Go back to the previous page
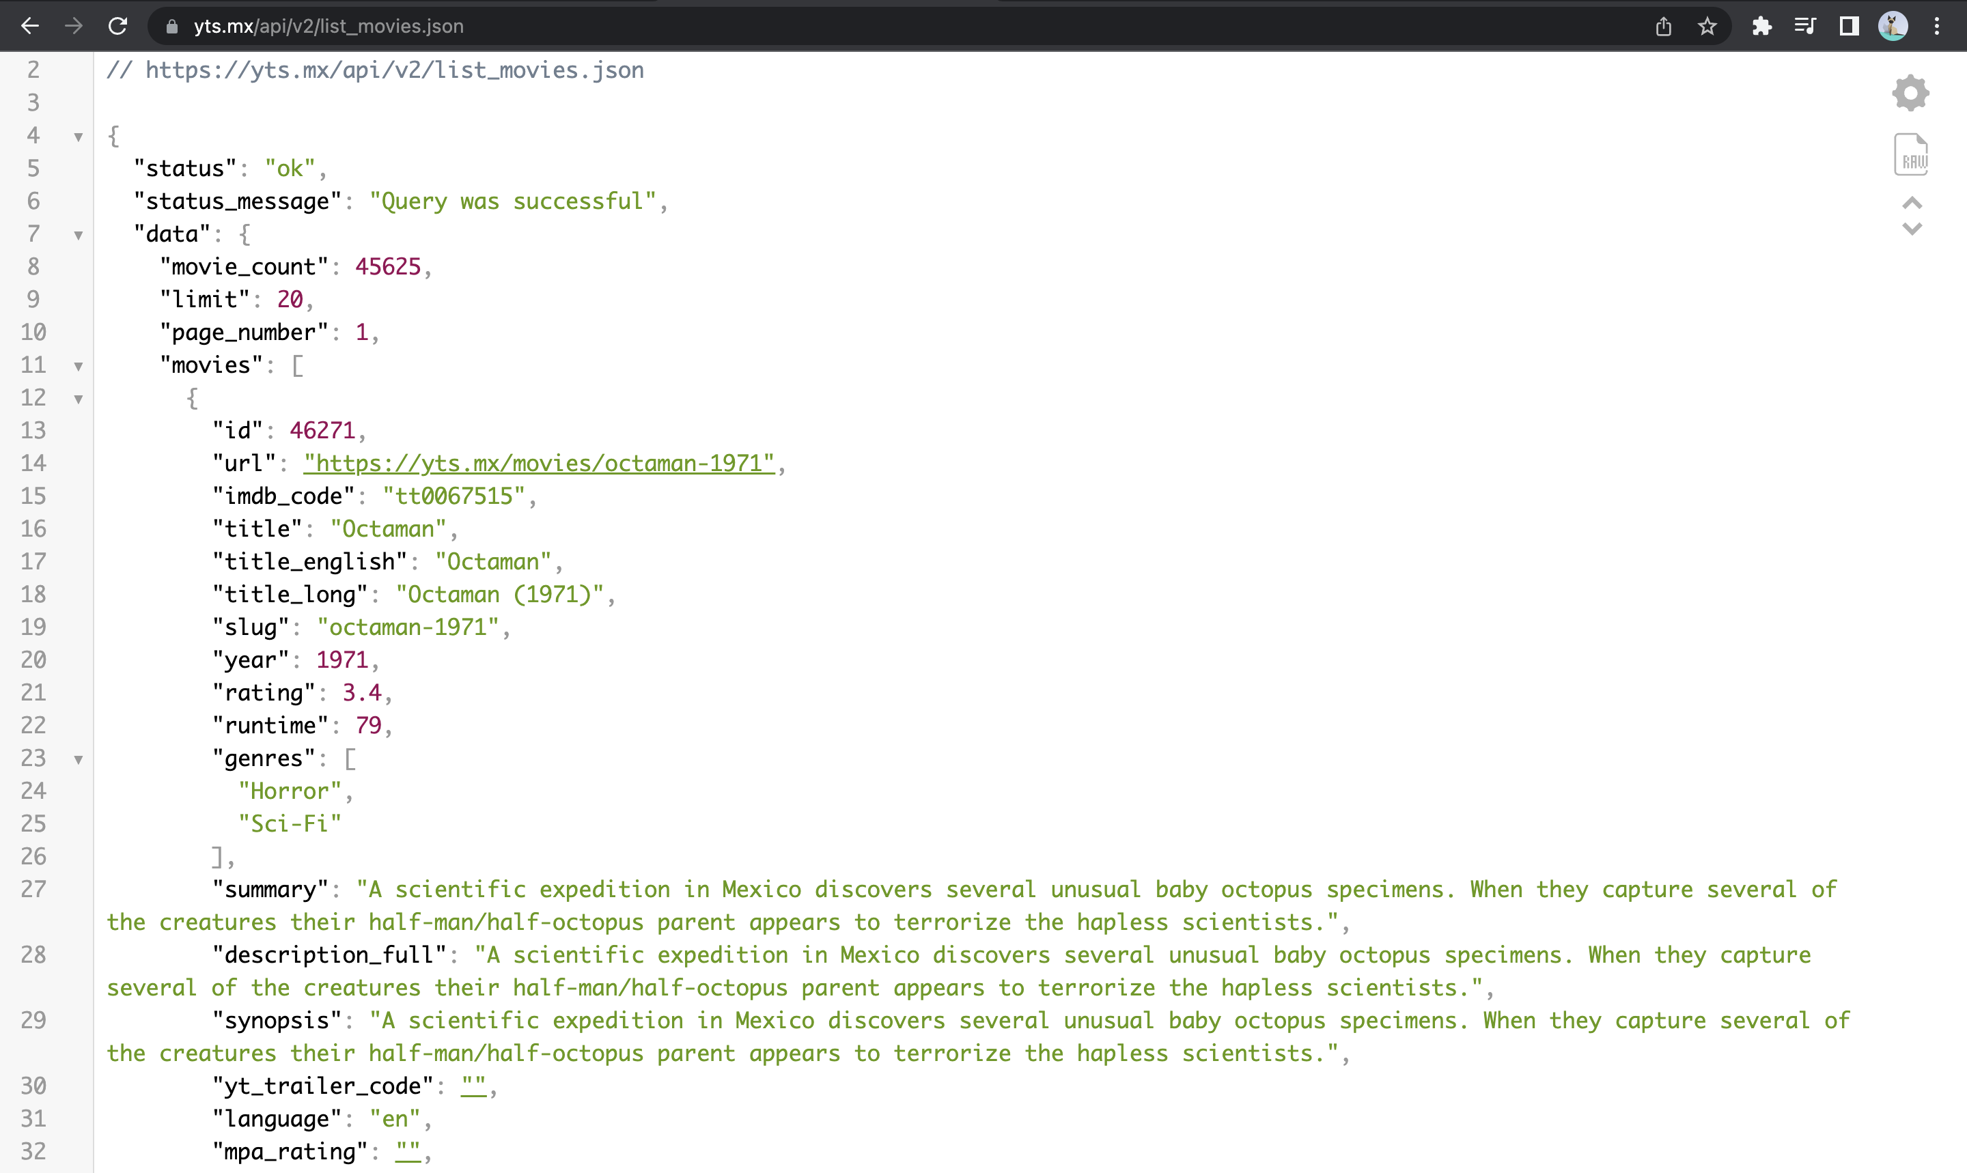The width and height of the screenshot is (1967, 1173). tap(30, 27)
